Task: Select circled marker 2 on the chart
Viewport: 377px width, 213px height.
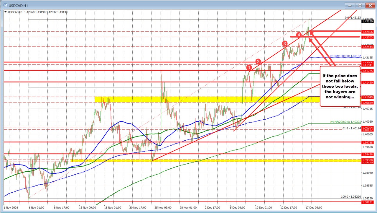Action: (x=258, y=61)
